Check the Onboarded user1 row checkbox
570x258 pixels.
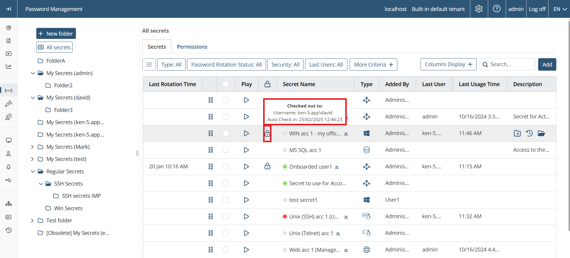[x=226, y=167]
